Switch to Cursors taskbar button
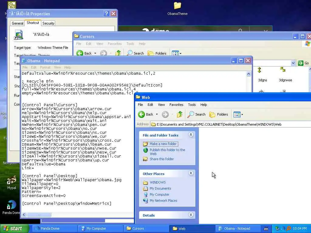311x233 pixels. [x=146, y=229]
